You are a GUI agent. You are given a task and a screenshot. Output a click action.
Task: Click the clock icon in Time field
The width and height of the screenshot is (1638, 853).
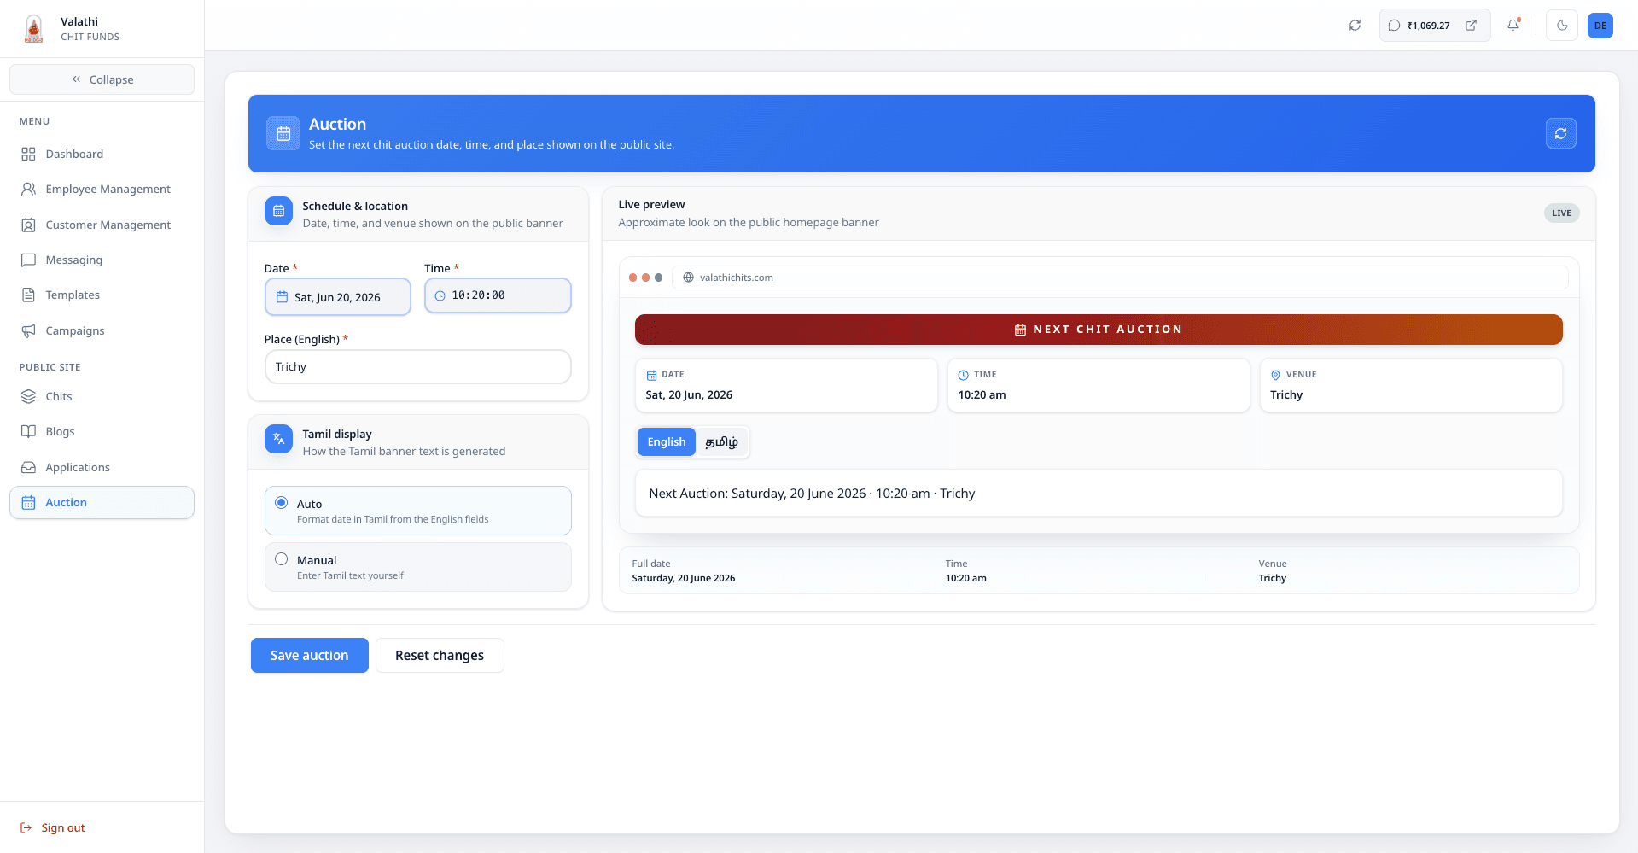[x=440, y=295]
